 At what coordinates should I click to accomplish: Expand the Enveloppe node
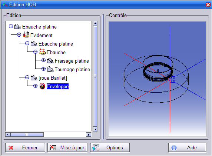tap(35, 86)
